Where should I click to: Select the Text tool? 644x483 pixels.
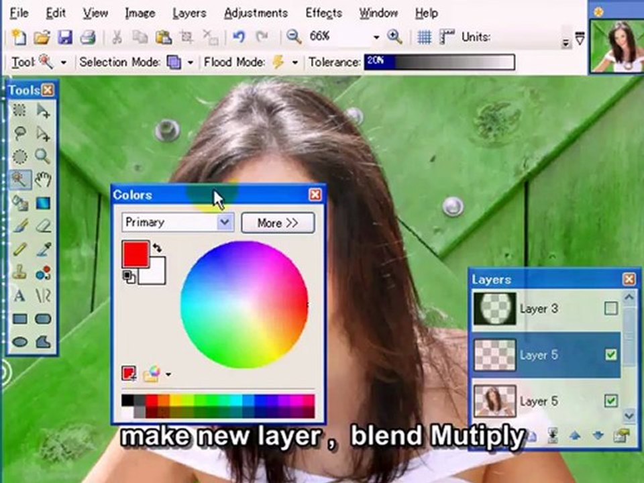19,295
